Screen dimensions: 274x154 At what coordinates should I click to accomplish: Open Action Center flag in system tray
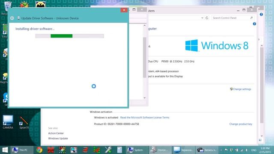226,150
